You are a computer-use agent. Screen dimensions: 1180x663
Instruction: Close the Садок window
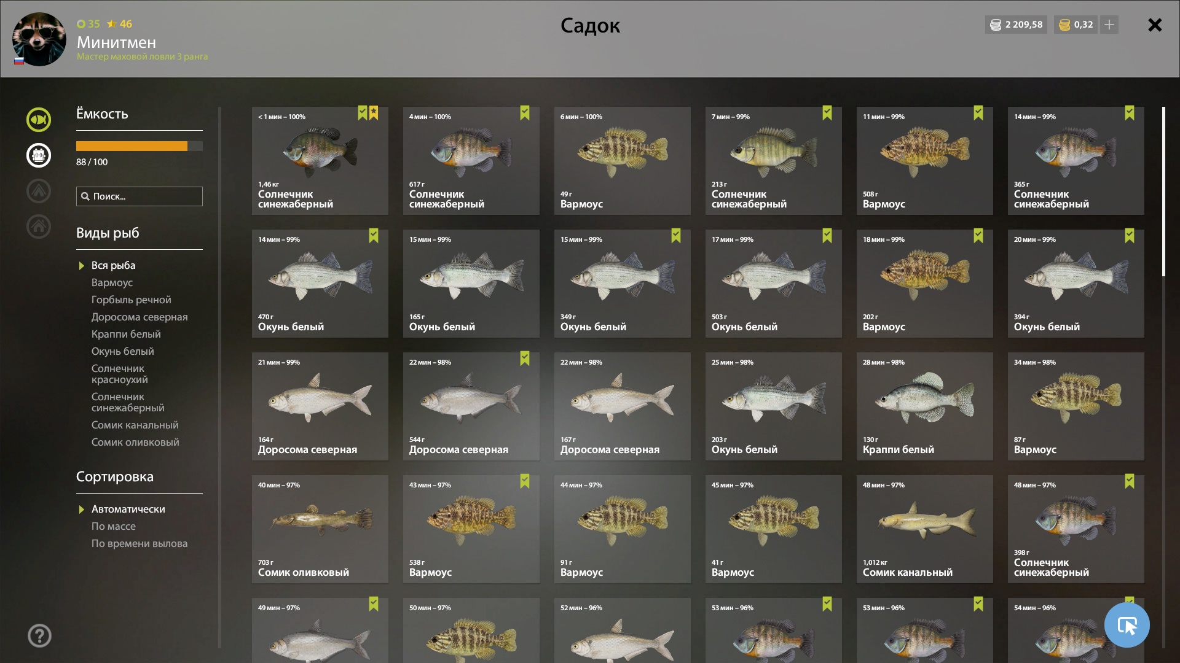[1155, 25]
